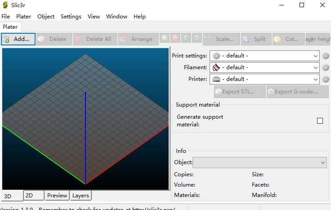Viewport: 331px width, 210px height.
Task: Open the Plater menu
Action: (23, 17)
